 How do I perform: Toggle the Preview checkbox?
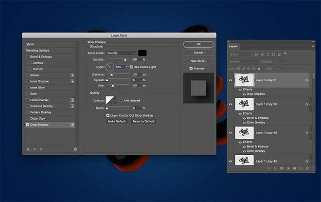point(191,69)
